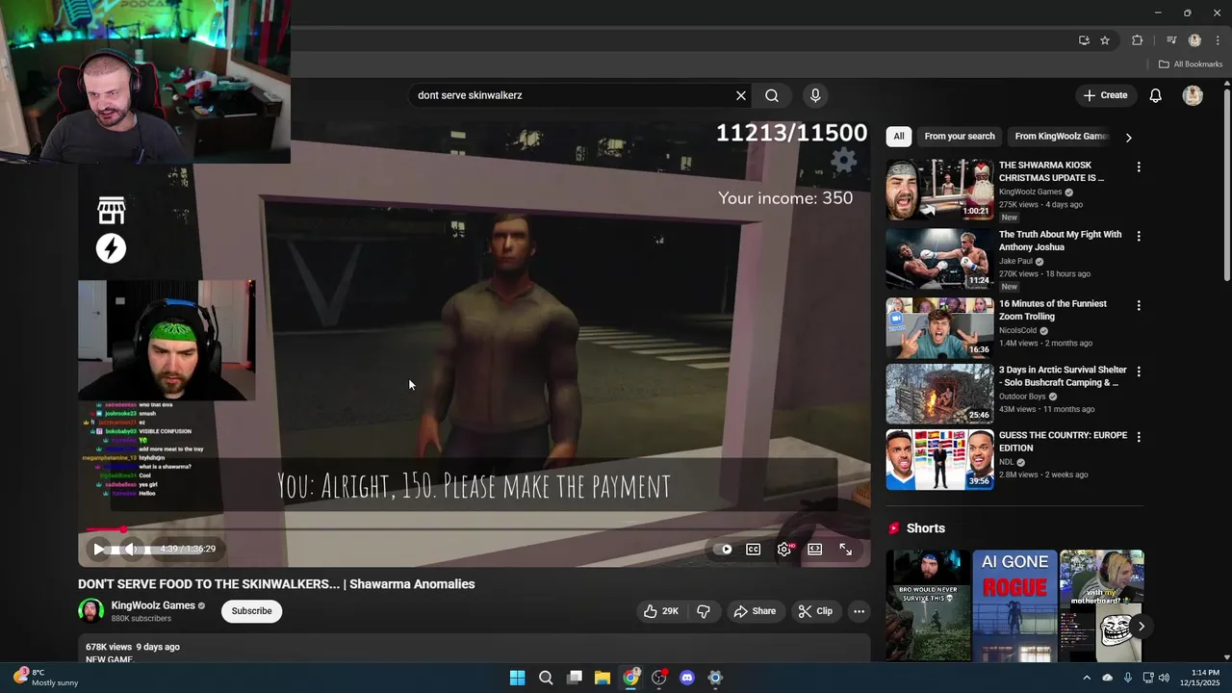Image resolution: width=1232 pixels, height=693 pixels.
Task: Open the player settings gear
Action: pyautogui.click(x=784, y=549)
